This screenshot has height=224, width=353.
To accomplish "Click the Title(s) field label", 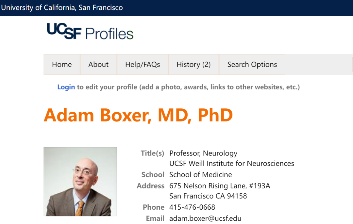I will [152, 153].
